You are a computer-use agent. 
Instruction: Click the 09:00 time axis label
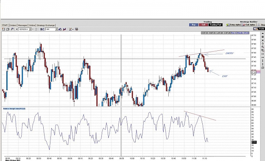70,158
